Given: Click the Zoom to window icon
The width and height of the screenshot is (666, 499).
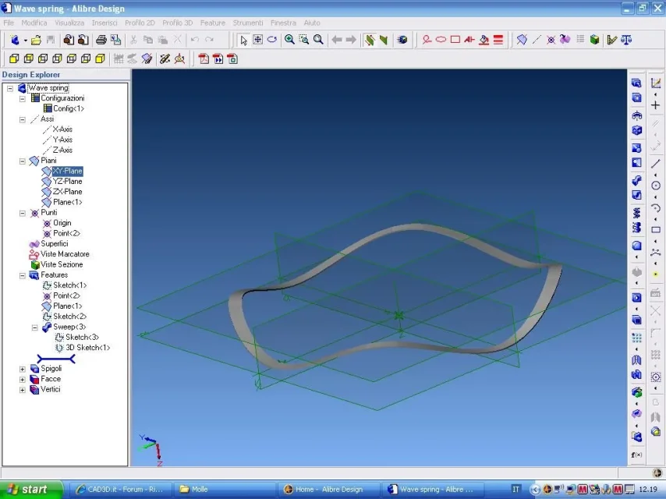Looking at the screenshot, I should click(304, 40).
